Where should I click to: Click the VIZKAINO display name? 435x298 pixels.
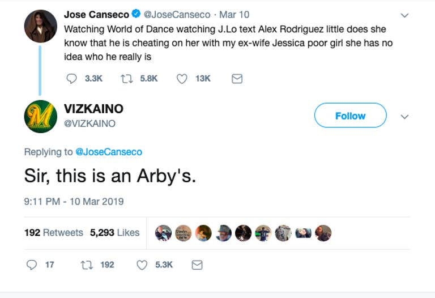coord(93,109)
